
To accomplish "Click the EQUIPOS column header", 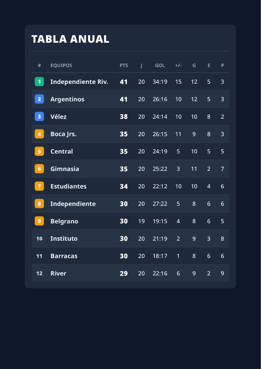I will pyautogui.click(x=61, y=66).
